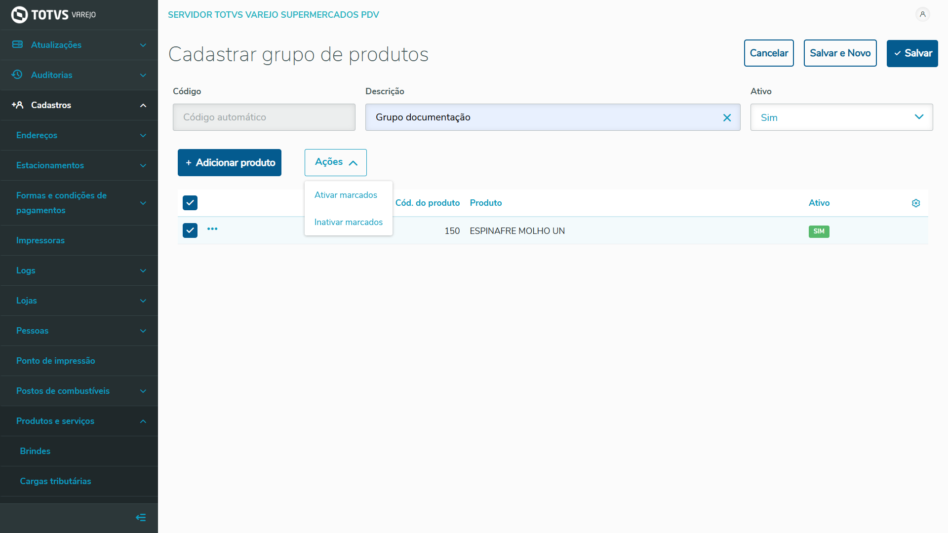Collapse the Ações dropdown button
Image resolution: width=948 pixels, height=533 pixels.
click(x=336, y=162)
